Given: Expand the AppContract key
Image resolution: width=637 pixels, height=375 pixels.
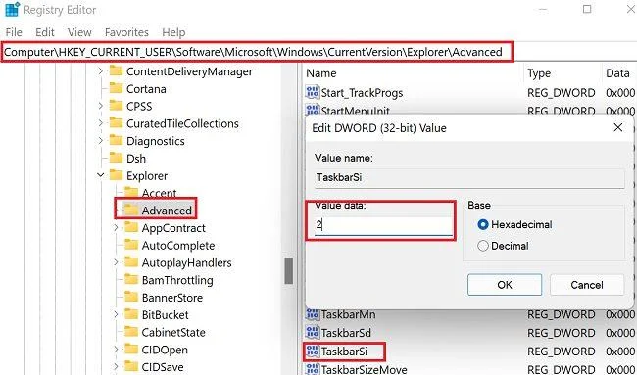Looking at the screenshot, I should coord(116,228).
